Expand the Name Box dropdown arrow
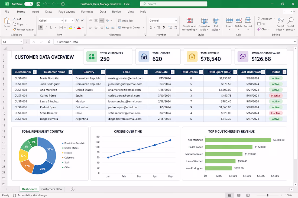Viewport: 298px width, 198px height. point(21,42)
